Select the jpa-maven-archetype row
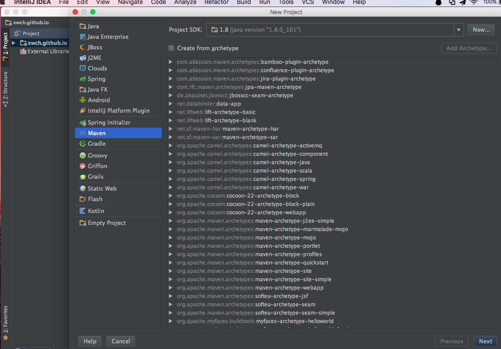 click(x=332, y=87)
